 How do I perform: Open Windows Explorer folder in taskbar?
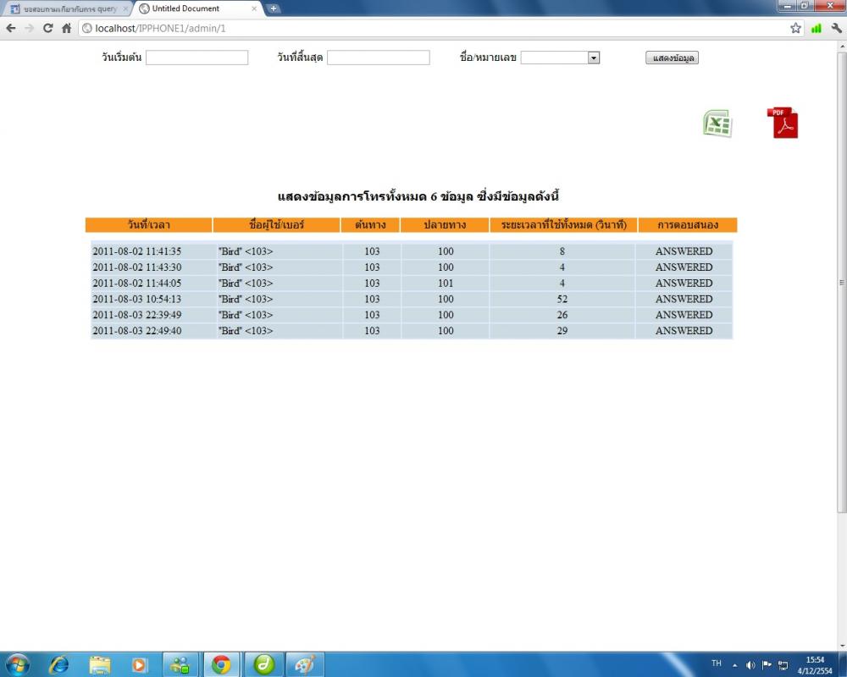click(x=99, y=664)
